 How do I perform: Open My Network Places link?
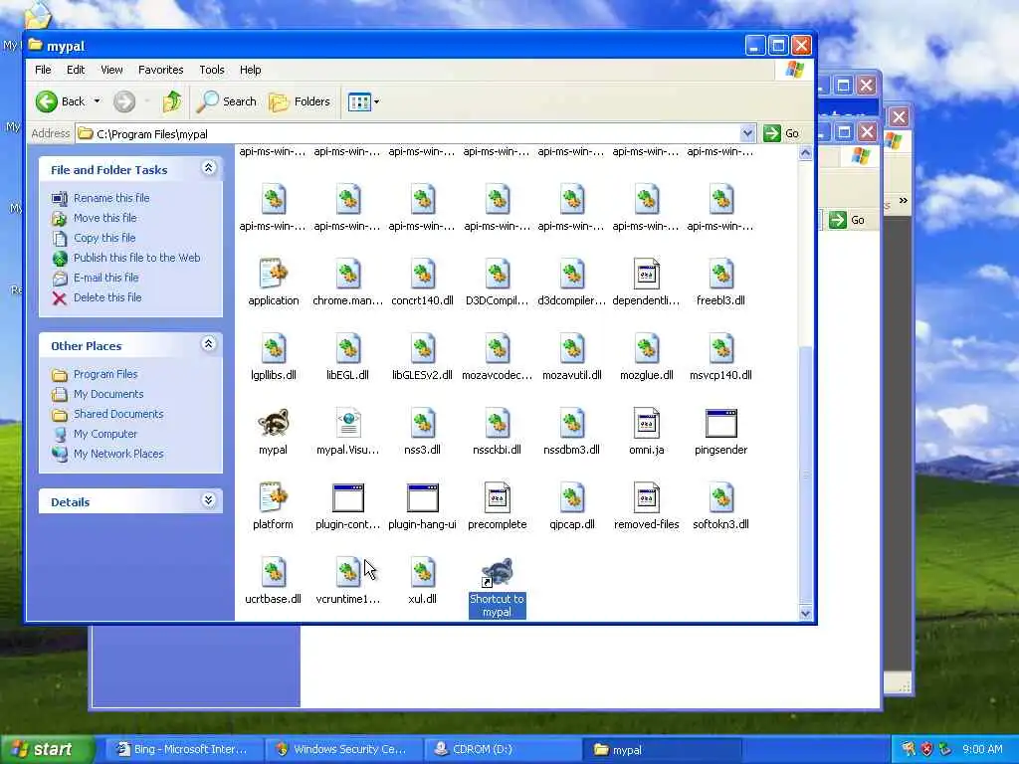(x=118, y=454)
